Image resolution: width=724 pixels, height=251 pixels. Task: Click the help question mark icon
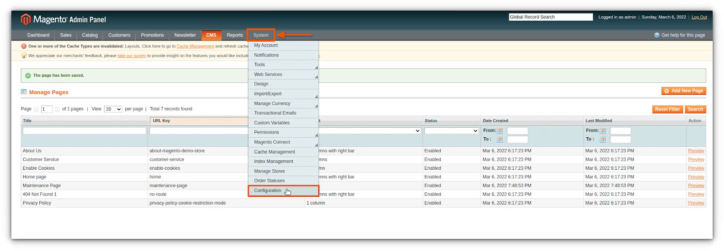(x=657, y=35)
